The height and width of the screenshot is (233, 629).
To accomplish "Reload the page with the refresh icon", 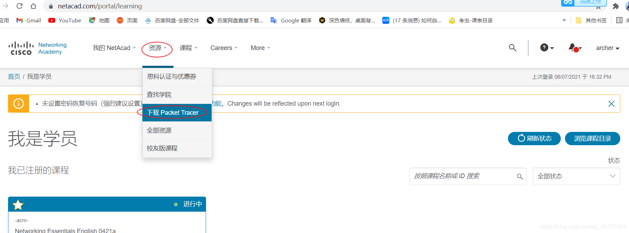I will coord(20,6).
